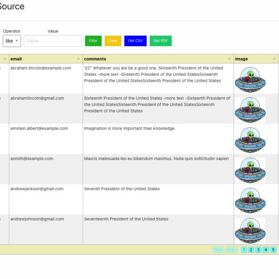The height and width of the screenshot is (279, 279).
Task: Open page 4 of the table
Action: click(x=266, y=250)
